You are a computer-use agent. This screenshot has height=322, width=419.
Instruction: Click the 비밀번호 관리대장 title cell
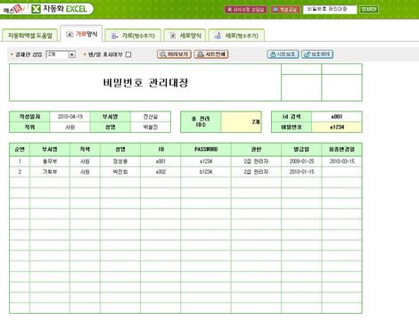pos(145,82)
